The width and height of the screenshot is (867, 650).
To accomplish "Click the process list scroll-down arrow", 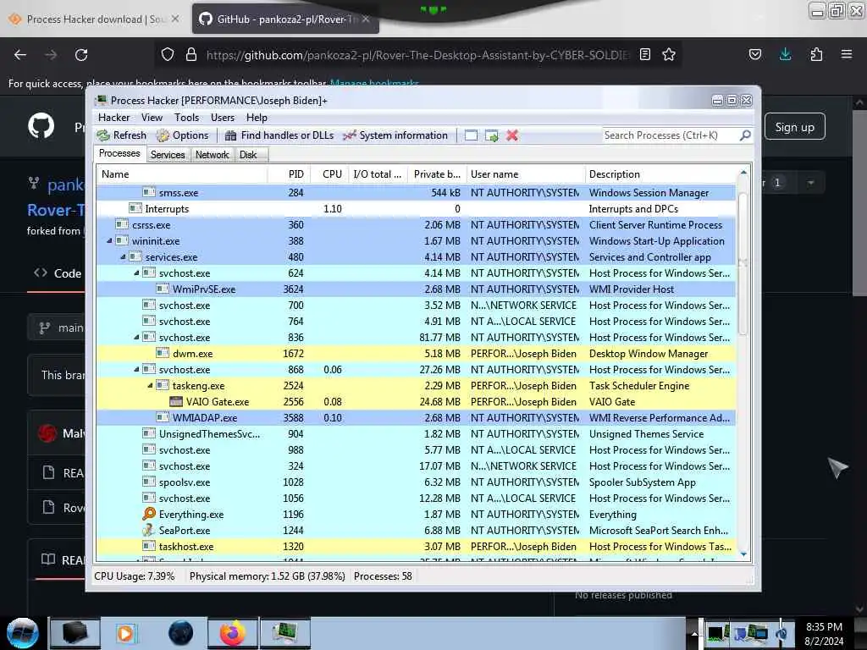I will [x=743, y=554].
